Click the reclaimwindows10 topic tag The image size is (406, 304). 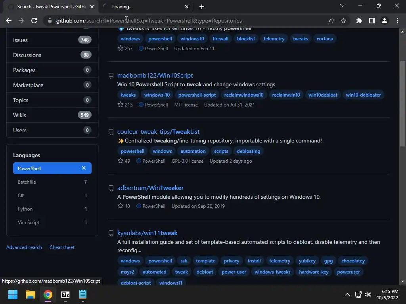tap(244, 95)
